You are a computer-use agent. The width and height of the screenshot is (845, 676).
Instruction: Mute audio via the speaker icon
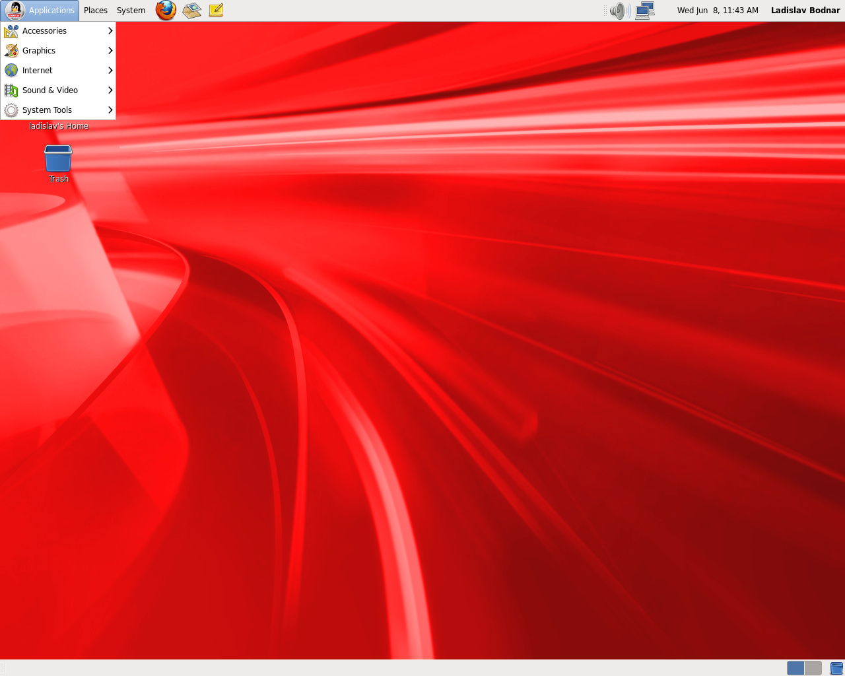coord(618,11)
